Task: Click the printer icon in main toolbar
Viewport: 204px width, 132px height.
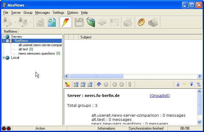Action: click(127, 22)
